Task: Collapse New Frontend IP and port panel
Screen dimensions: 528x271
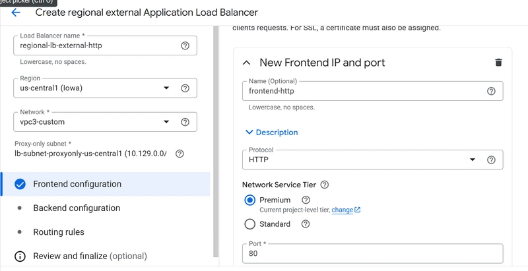Action: 247,63
